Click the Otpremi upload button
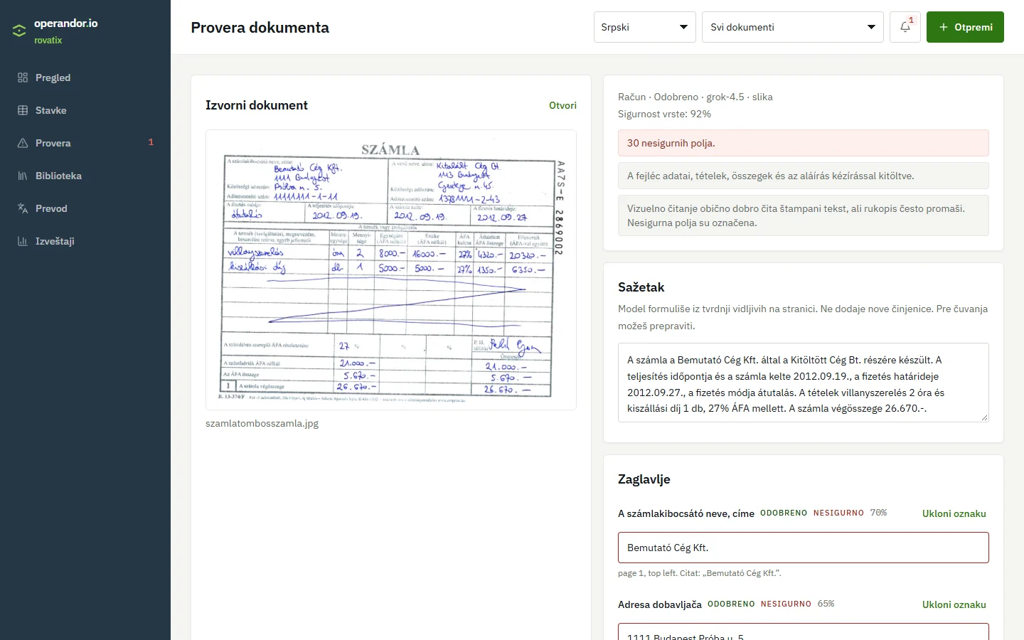Viewport: 1024px width, 640px height. click(x=965, y=27)
